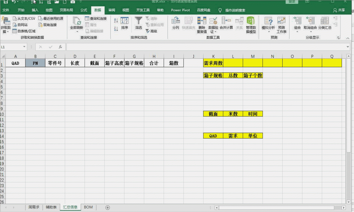The width and height of the screenshot is (354, 212).
Task: Add a new sheet with plus button
Action: [108, 207]
